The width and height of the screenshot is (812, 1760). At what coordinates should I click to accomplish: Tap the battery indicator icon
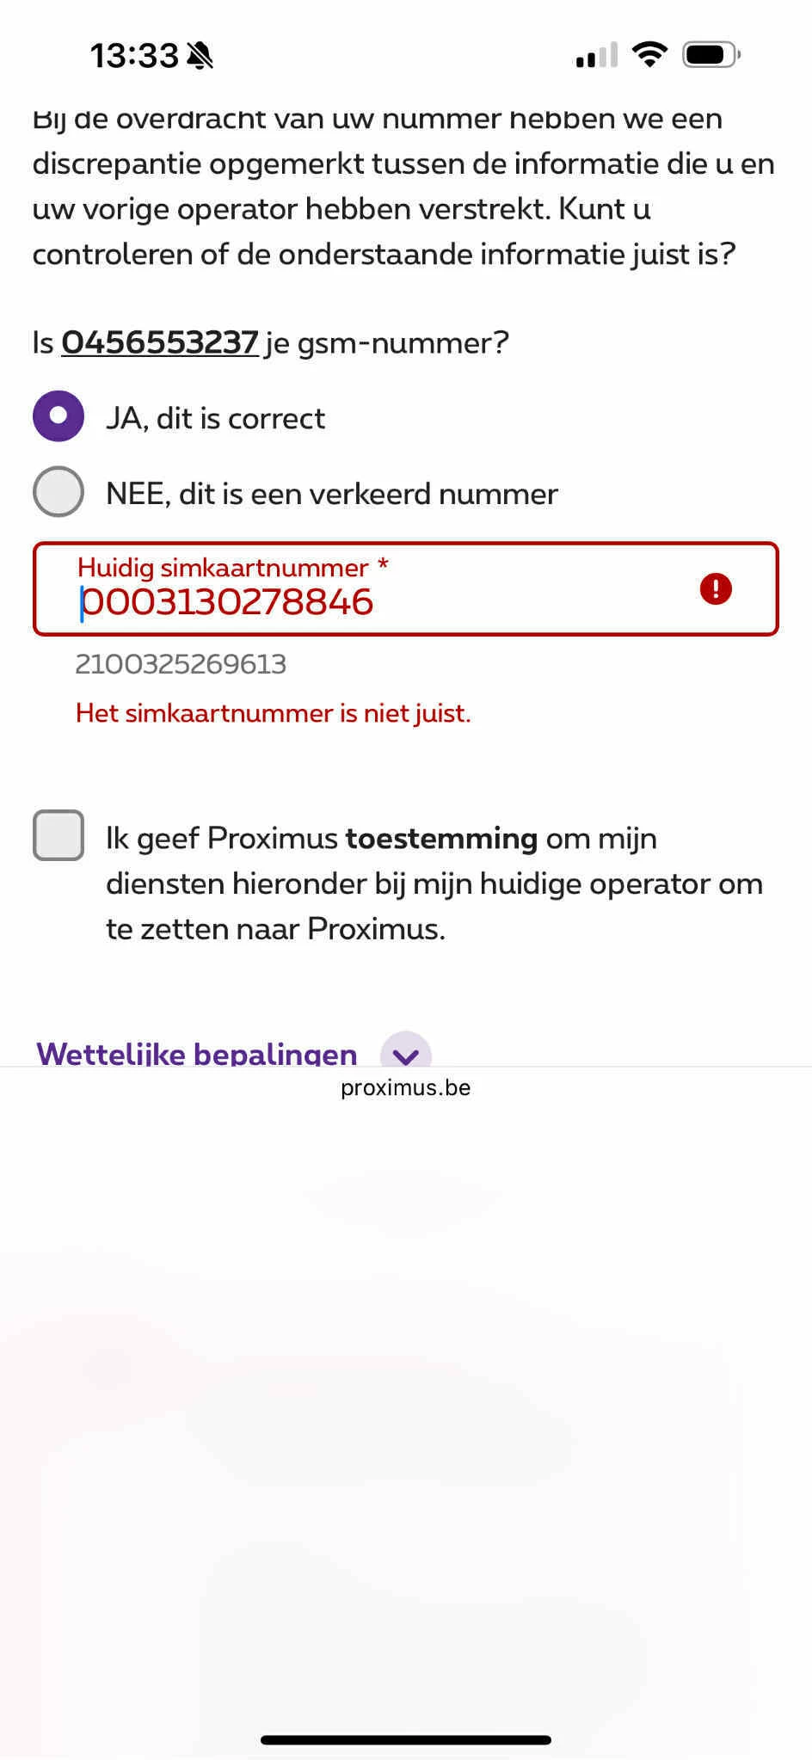711,55
